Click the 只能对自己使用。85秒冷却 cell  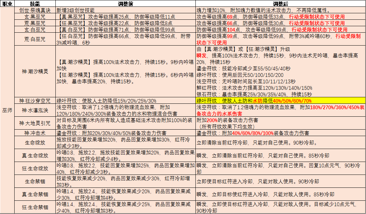(x=281, y=155)
